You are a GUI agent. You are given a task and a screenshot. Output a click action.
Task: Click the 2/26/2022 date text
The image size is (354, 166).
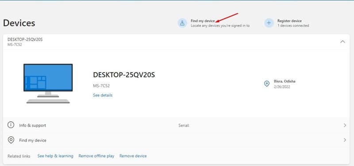pyautogui.click(x=282, y=87)
